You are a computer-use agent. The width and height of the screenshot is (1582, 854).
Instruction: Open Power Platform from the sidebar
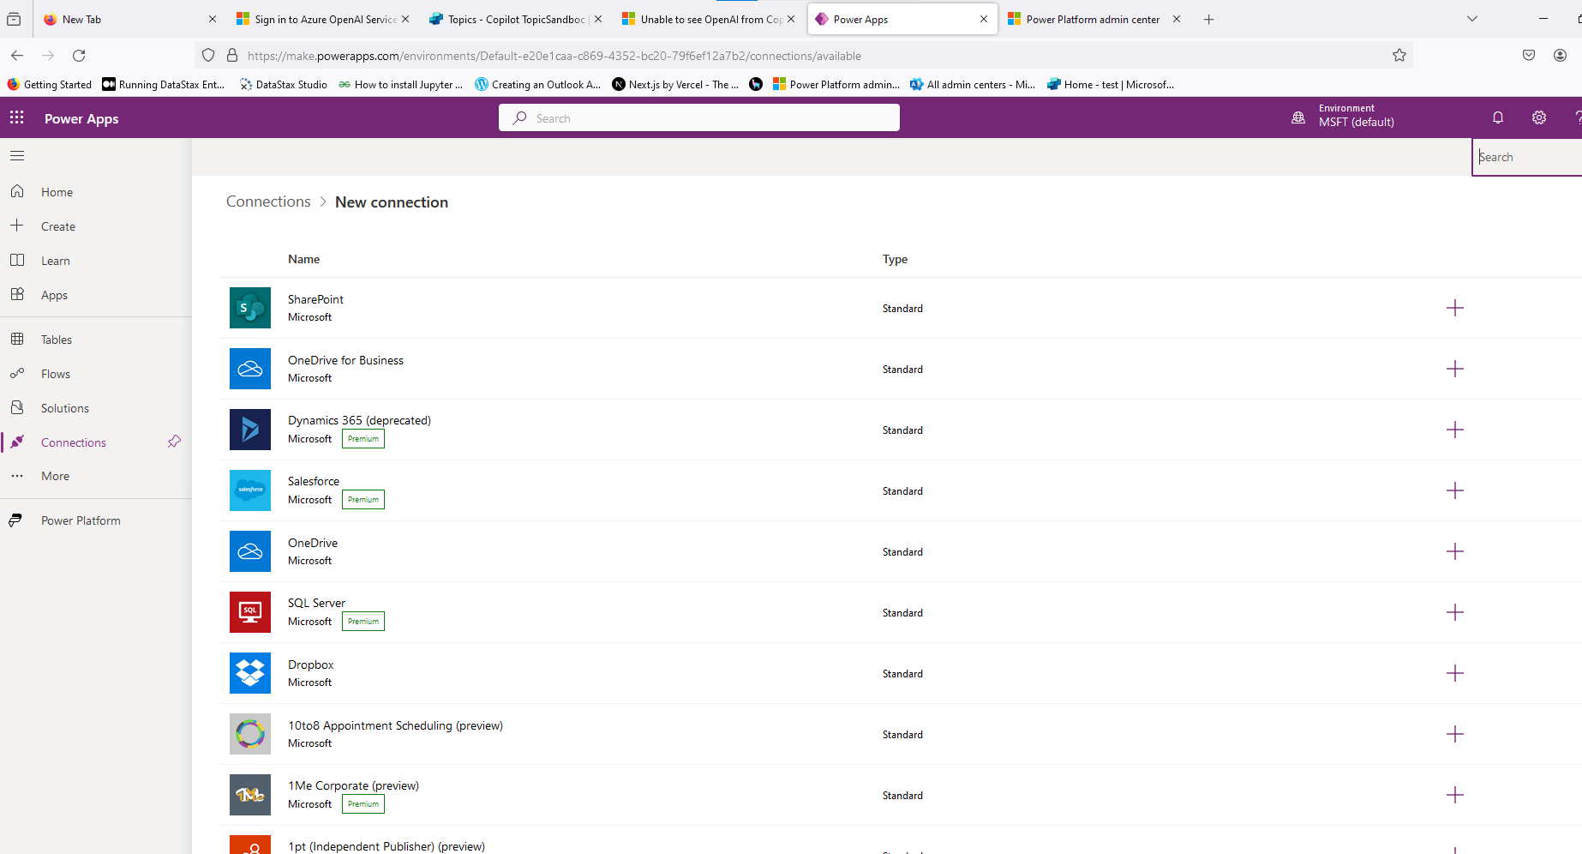click(x=81, y=520)
